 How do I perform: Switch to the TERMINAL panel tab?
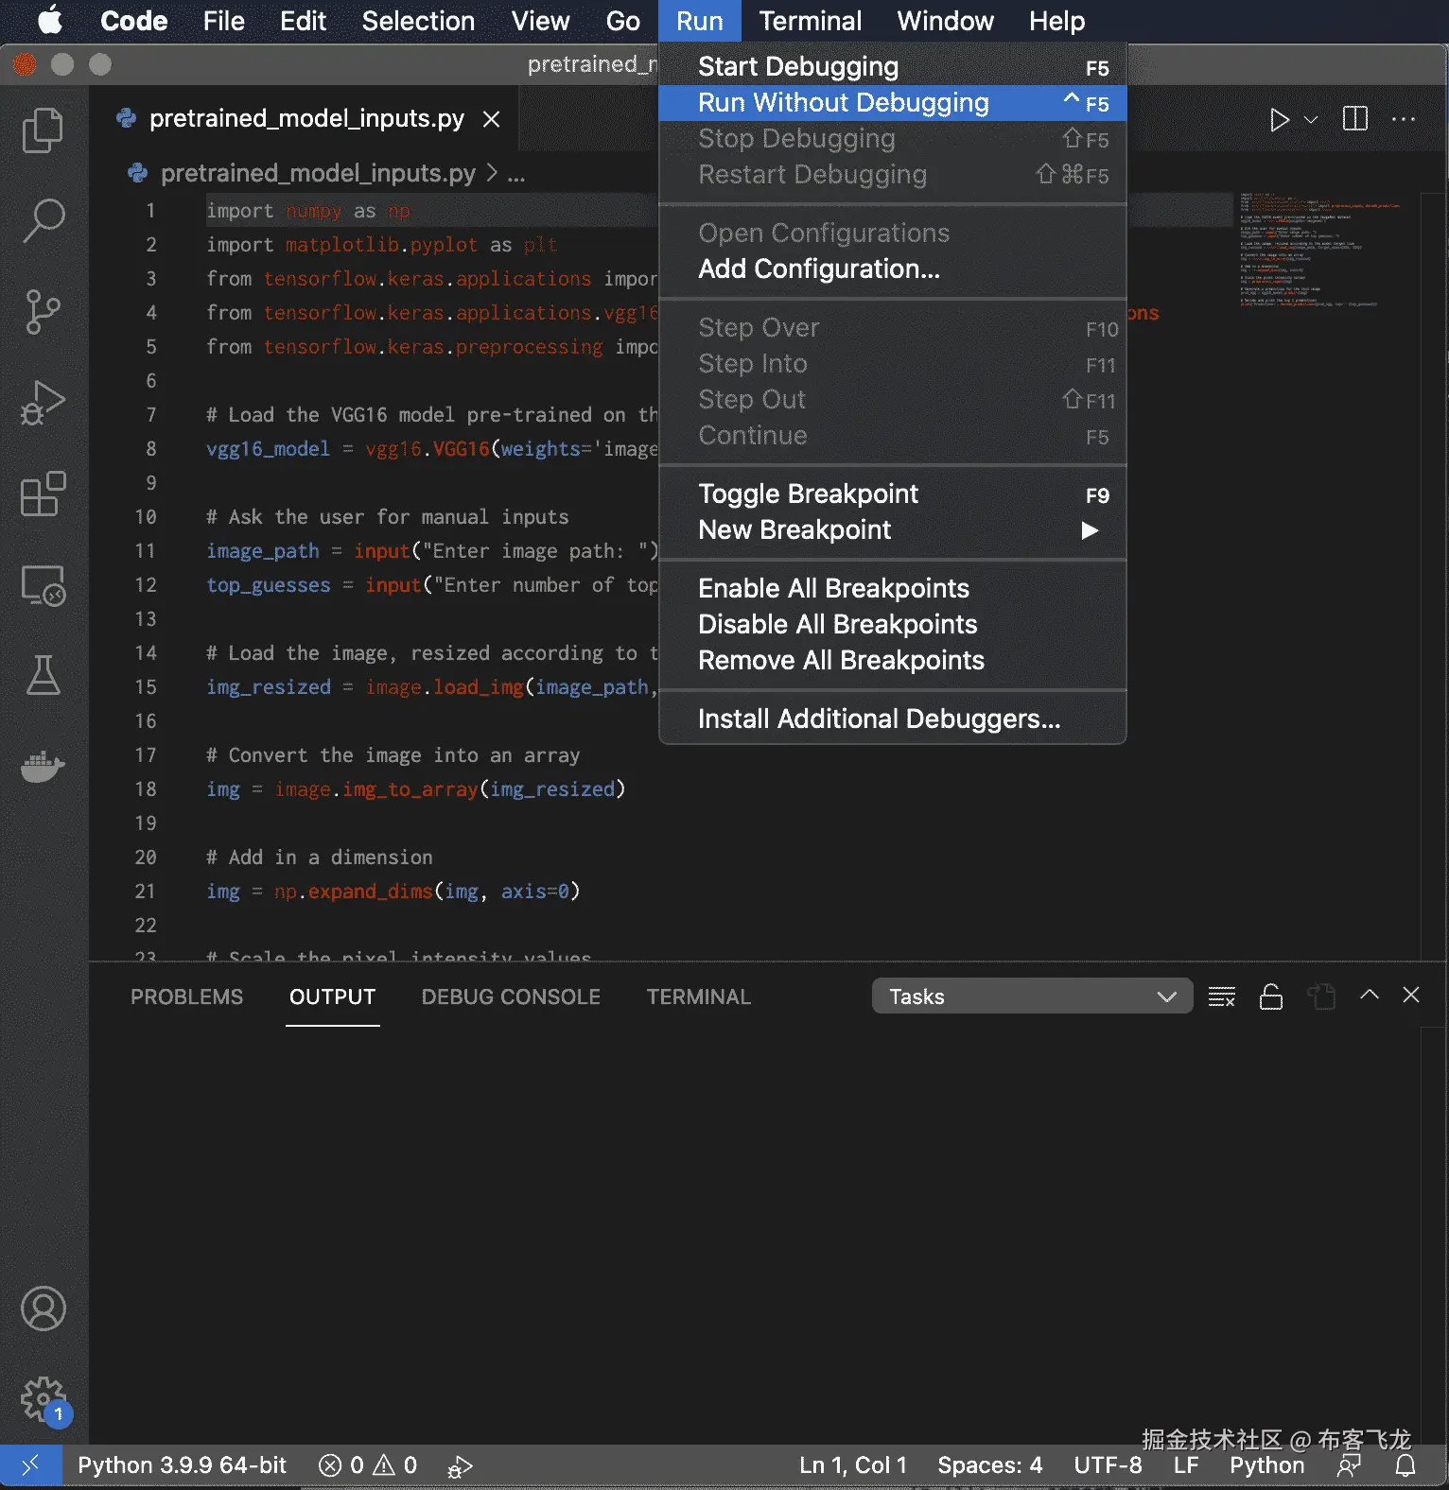pyautogui.click(x=698, y=996)
